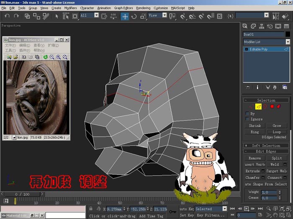The width and height of the screenshot is (293, 219).
Task: Open the named selection sets dropdown
Action: (x=267, y=15)
